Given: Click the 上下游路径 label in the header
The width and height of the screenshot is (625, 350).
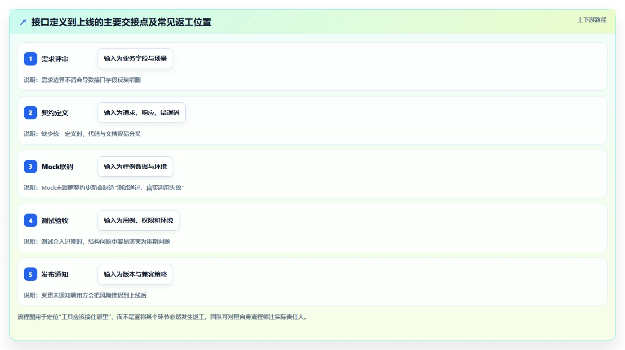Looking at the screenshot, I should (x=592, y=20).
